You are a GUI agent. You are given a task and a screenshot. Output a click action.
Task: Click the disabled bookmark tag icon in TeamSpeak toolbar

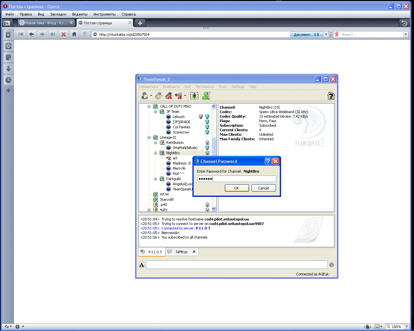[x=158, y=96]
